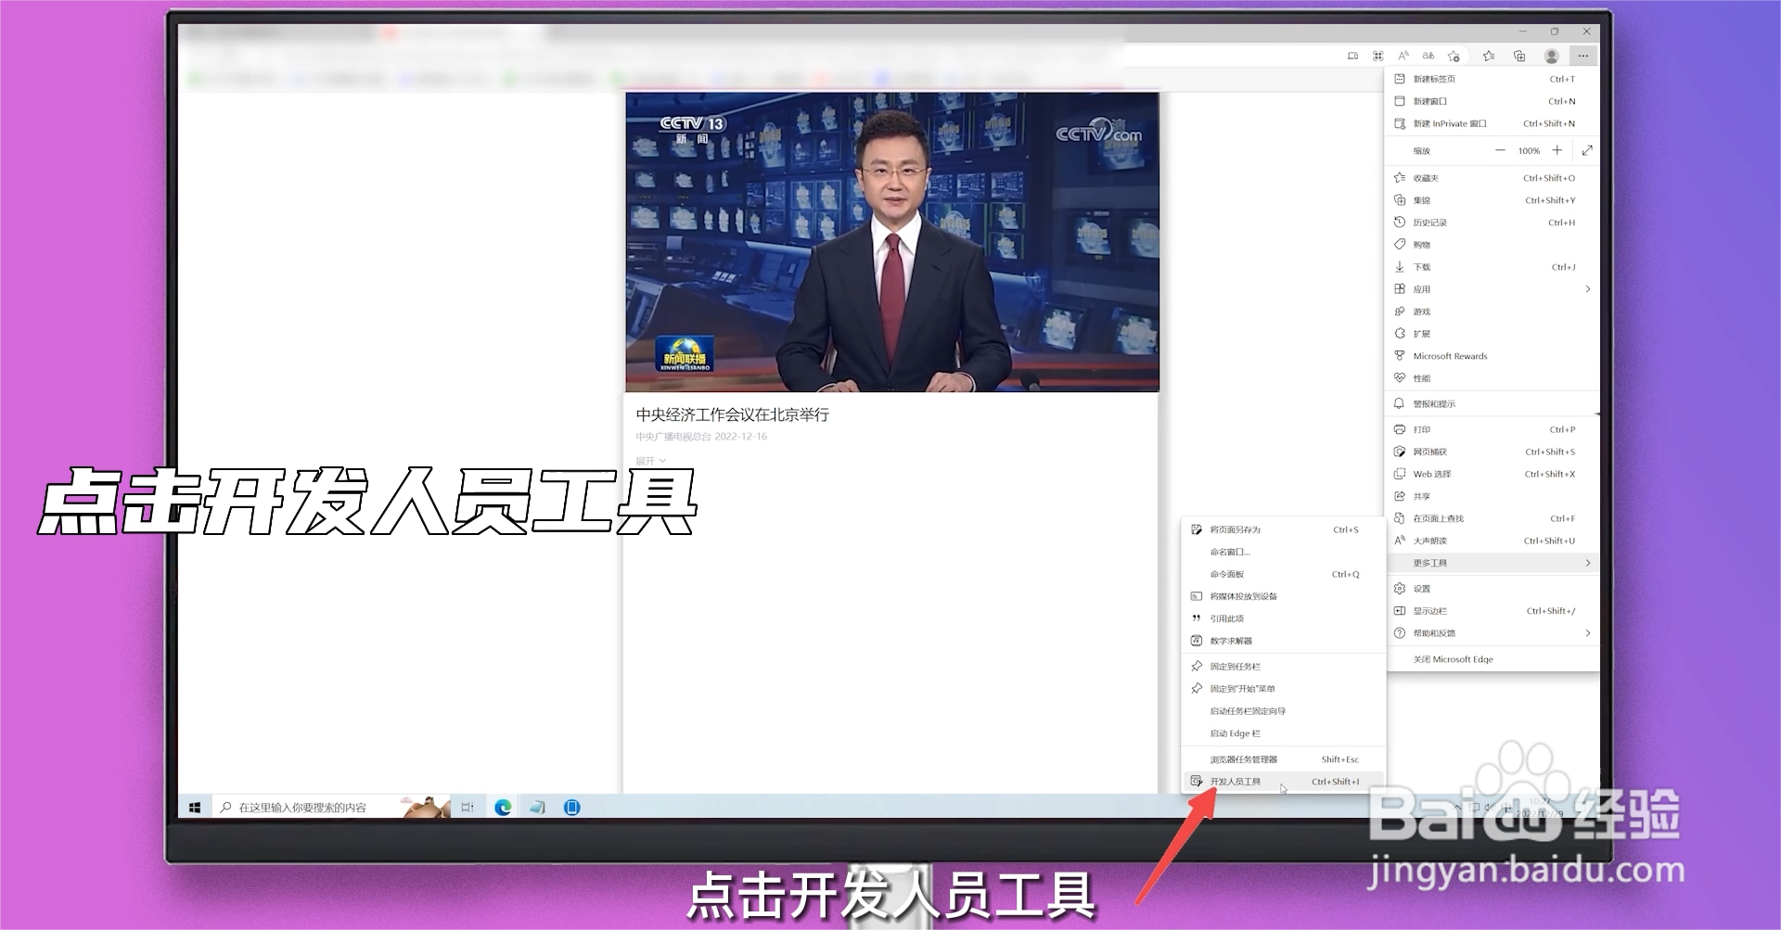The height and width of the screenshot is (930, 1781).
Task: Click the full screen arrow icon beside zoom
Action: (1588, 150)
